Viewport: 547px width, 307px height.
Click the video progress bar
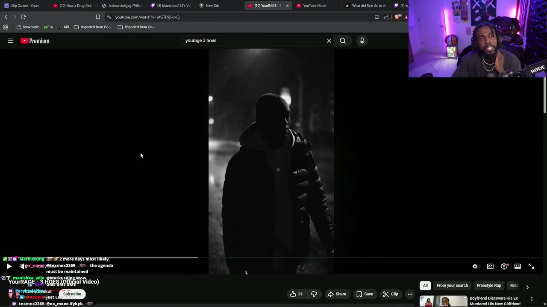point(272,257)
